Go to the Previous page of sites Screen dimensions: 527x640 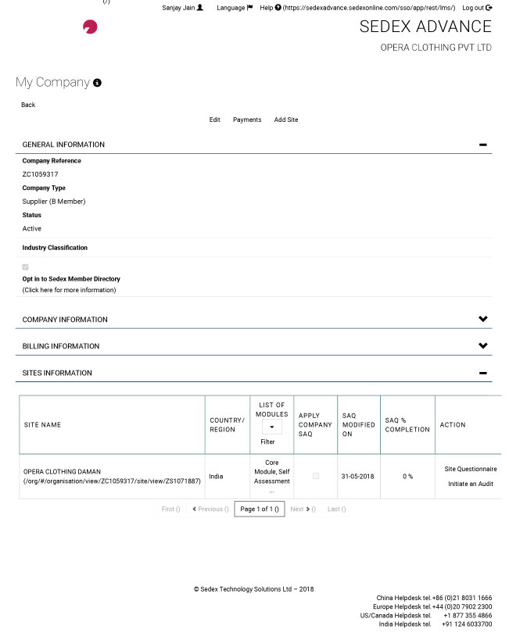click(x=210, y=509)
